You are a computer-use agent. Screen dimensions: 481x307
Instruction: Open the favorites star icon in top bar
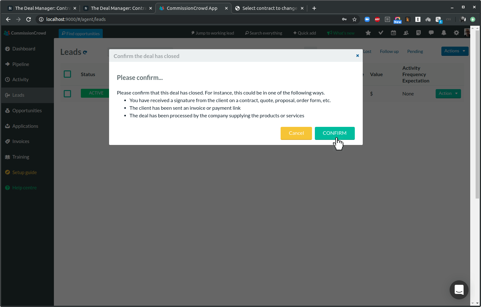tap(368, 33)
